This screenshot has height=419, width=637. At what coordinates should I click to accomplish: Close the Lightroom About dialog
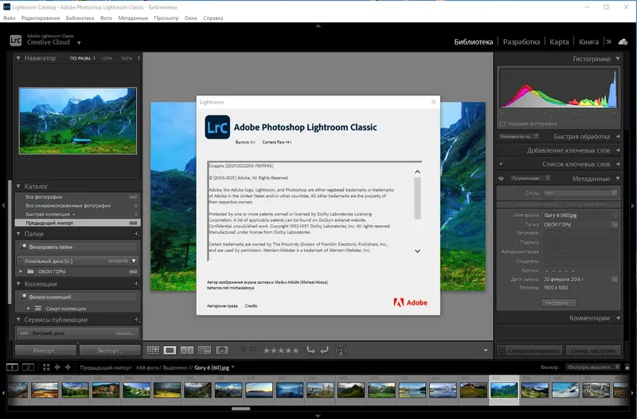pyautogui.click(x=433, y=102)
